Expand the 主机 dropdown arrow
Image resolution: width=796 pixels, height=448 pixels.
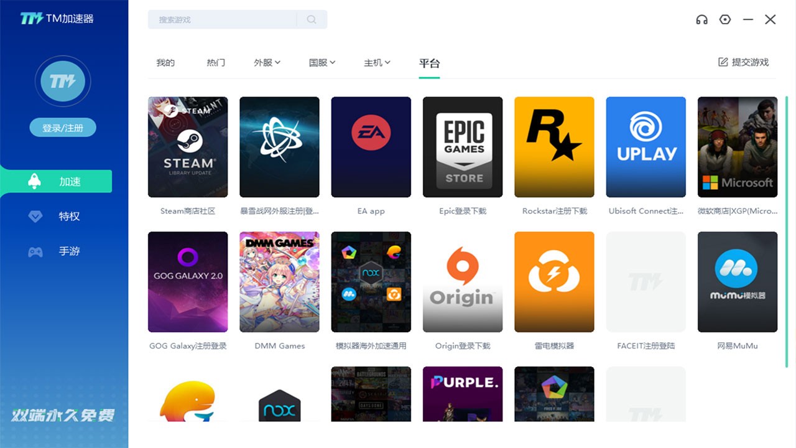(387, 62)
